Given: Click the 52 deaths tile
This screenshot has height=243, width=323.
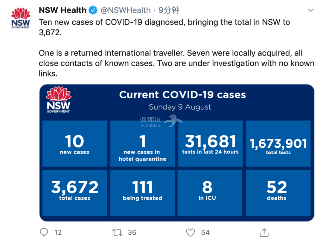Looking at the screenshot, I should [x=278, y=193].
